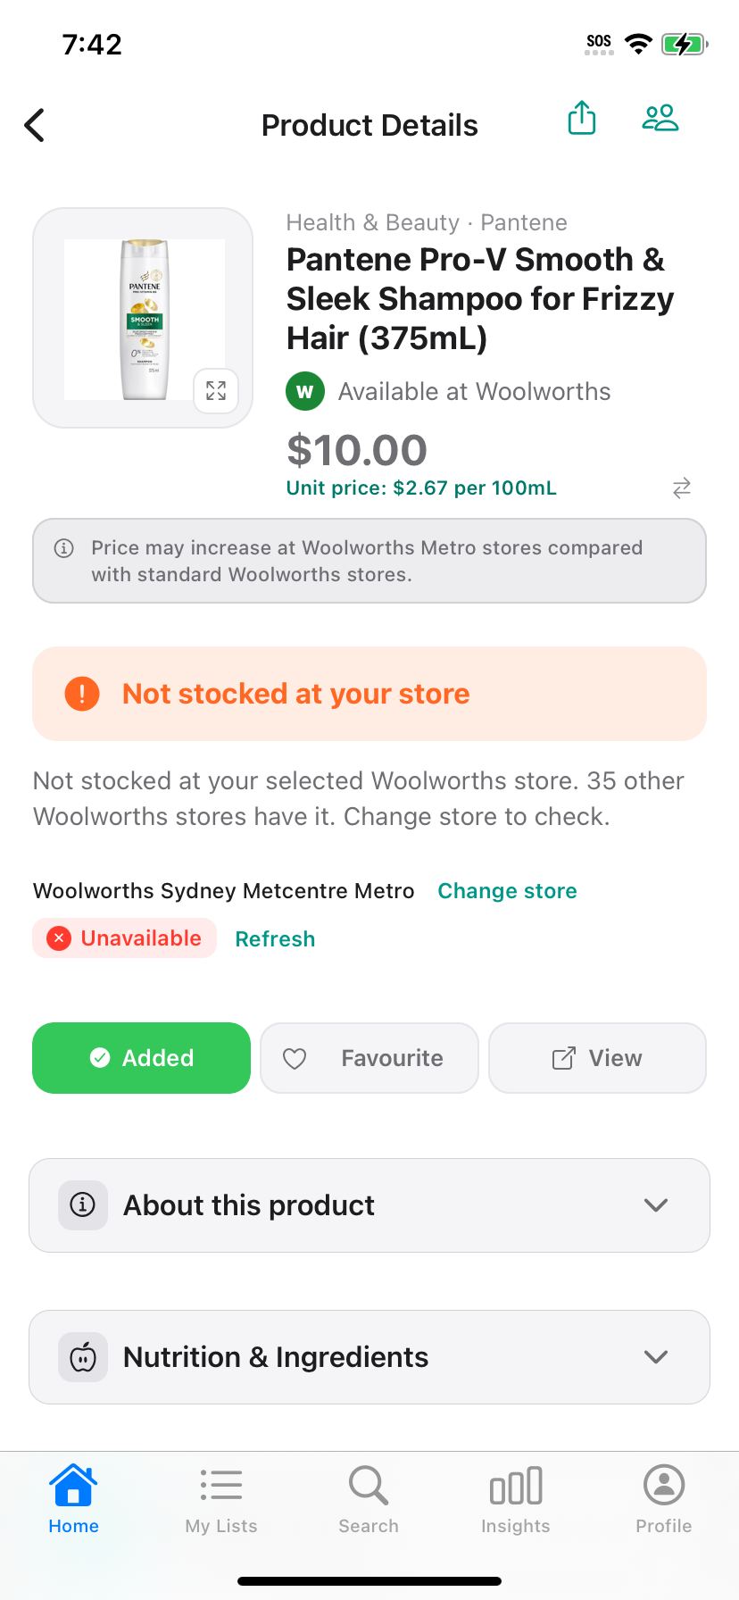The height and width of the screenshot is (1600, 739).
Task: Tap the info icon in price notice
Action: point(64,548)
